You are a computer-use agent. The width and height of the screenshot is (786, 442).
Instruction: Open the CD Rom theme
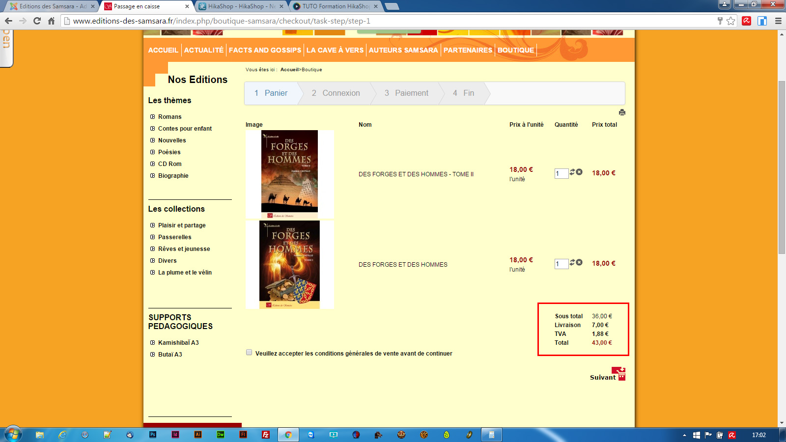pyautogui.click(x=170, y=164)
